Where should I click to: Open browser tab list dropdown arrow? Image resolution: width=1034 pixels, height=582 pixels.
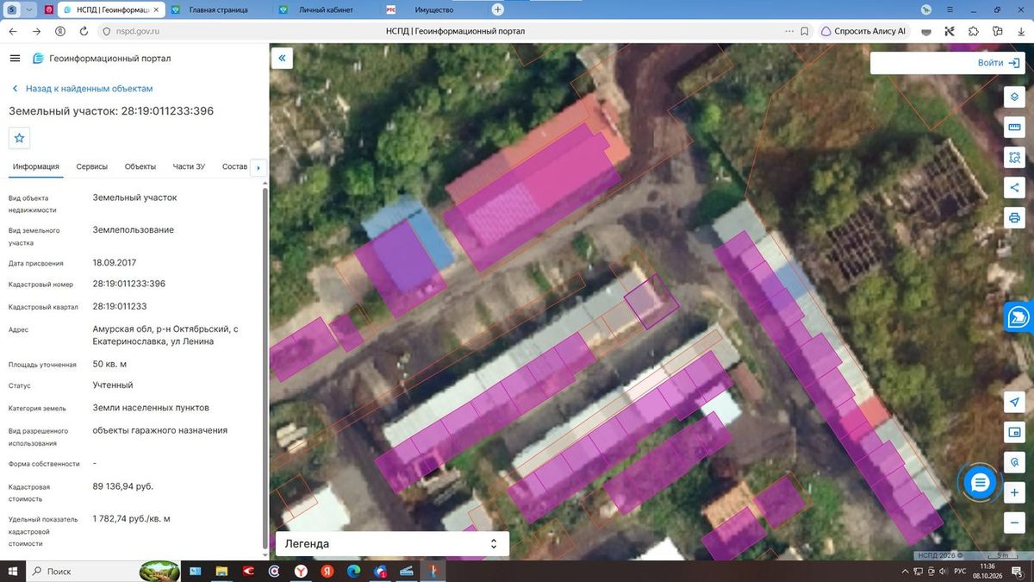31,9
